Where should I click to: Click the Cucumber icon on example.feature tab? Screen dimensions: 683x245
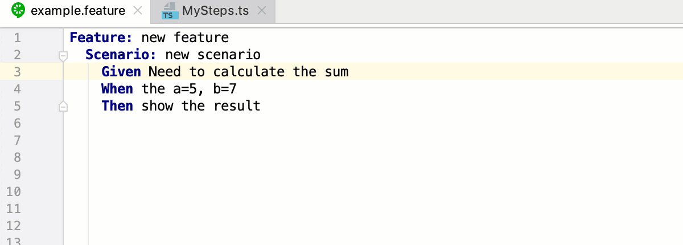tap(18, 10)
